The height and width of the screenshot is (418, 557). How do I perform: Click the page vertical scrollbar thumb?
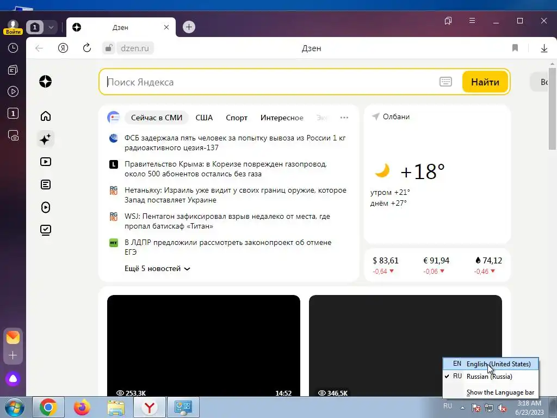(552, 109)
